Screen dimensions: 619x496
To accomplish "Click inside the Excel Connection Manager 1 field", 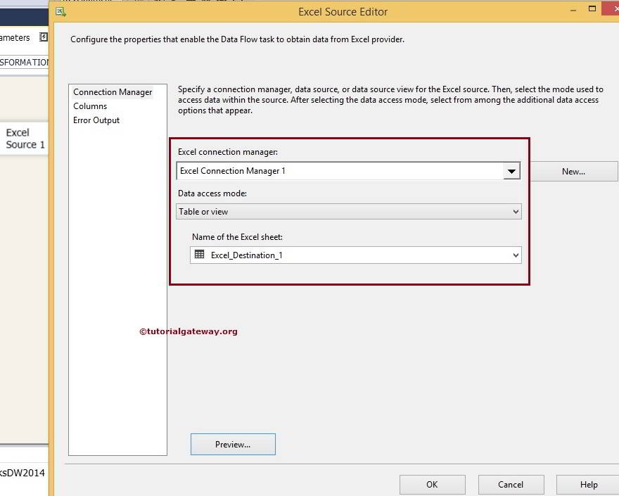I will coord(317,170).
